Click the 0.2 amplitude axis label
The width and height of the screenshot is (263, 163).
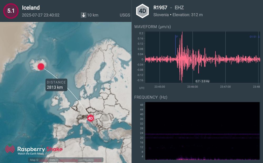point(141,33)
